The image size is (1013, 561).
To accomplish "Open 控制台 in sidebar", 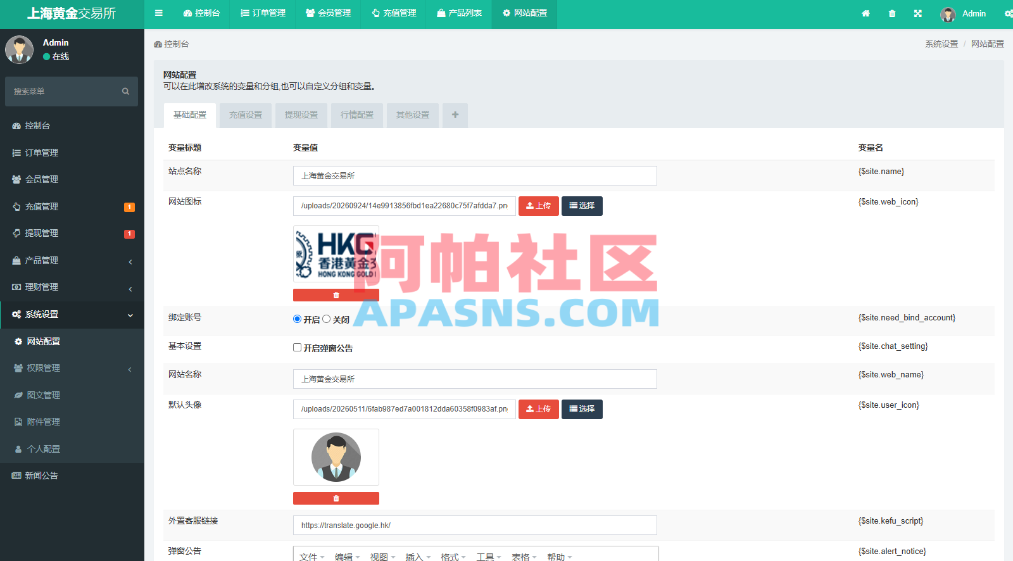I will pyautogui.click(x=72, y=125).
